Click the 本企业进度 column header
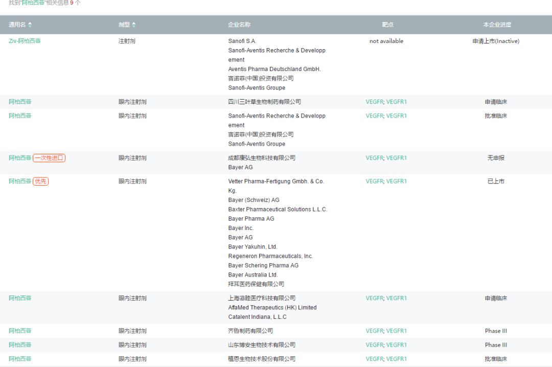 [497, 25]
